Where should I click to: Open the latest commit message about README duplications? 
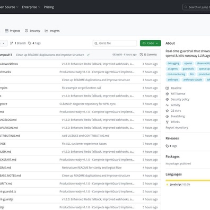[x=50, y=55]
